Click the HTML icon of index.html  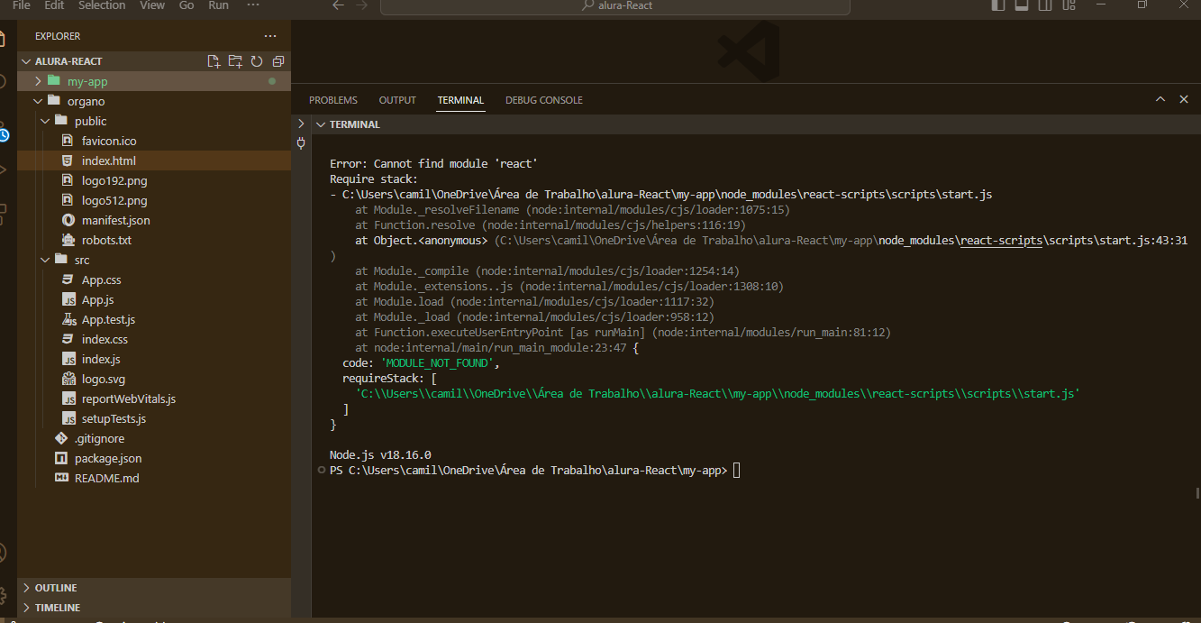pyautogui.click(x=68, y=160)
